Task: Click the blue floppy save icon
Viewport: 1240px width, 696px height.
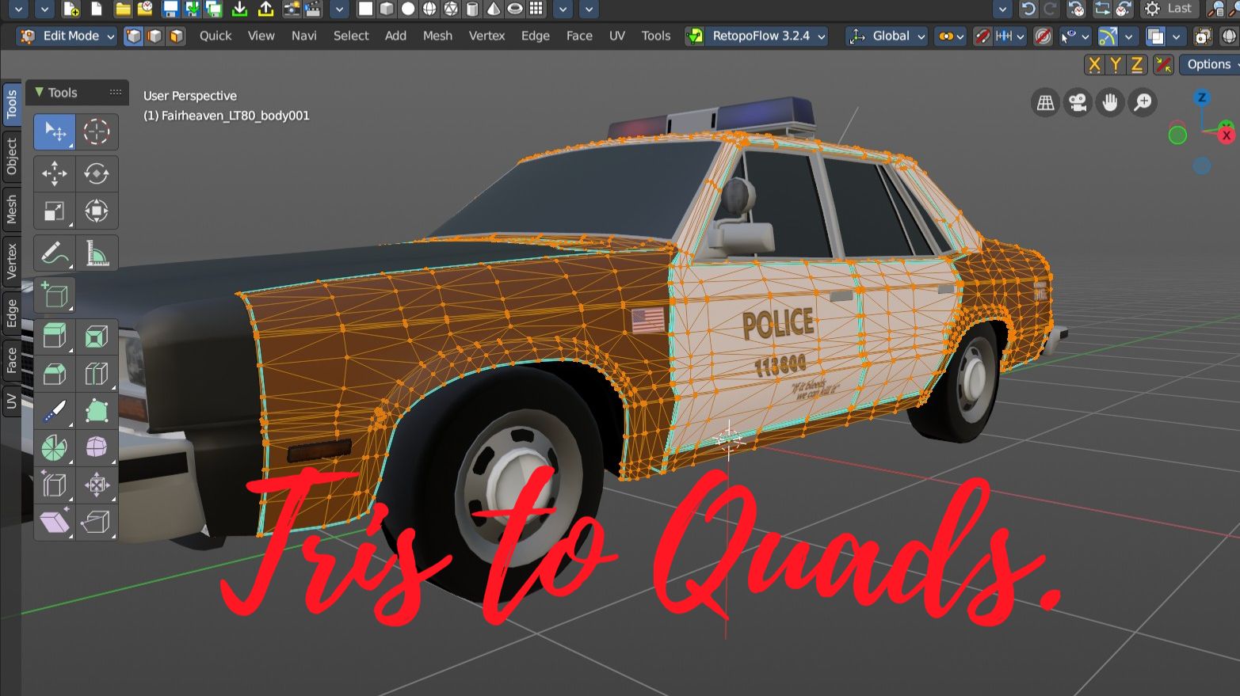Action: click(170, 10)
